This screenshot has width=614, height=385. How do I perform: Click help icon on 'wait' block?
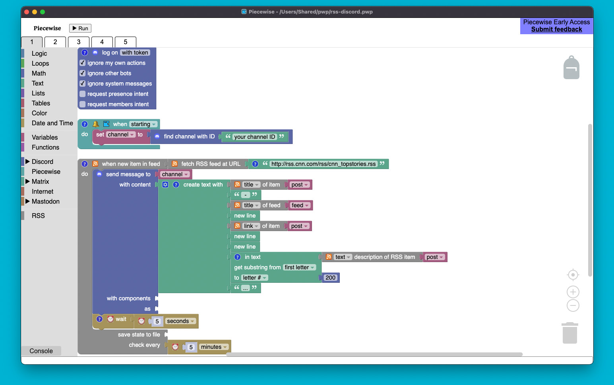coord(100,319)
